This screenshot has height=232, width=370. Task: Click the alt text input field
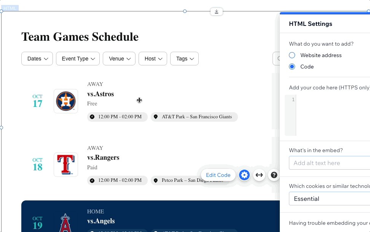[329, 163]
